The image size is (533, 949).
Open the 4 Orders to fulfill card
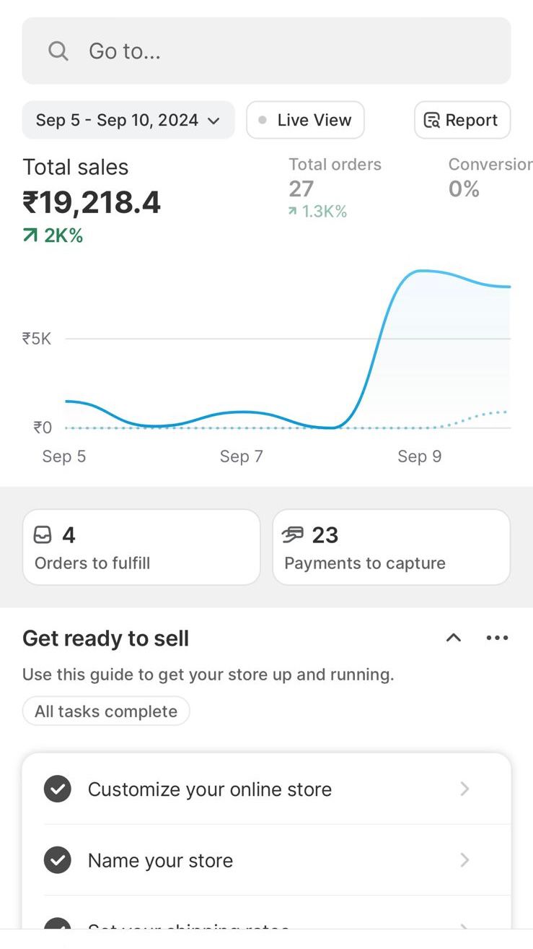tap(141, 547)
